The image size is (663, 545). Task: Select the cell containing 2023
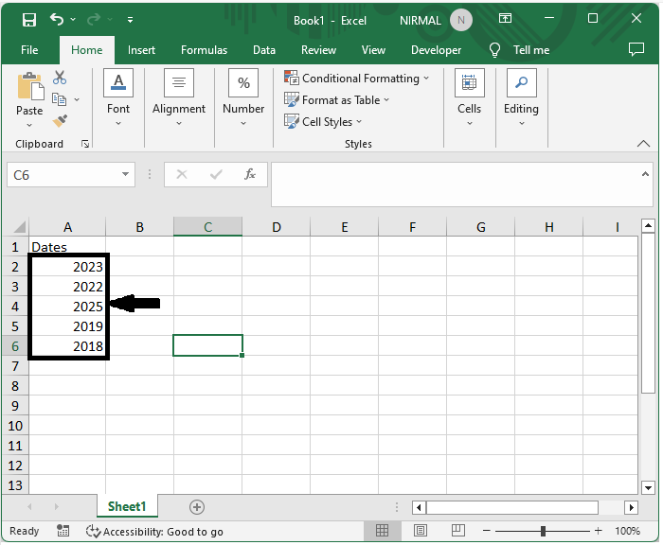pyautogui.click(x=67, y=267)
